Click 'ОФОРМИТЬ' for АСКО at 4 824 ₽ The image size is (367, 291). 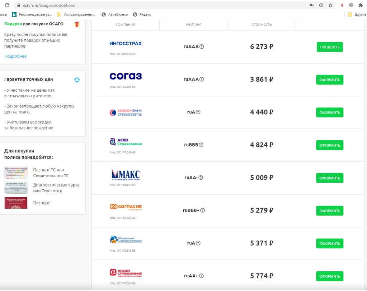point(330,145)
